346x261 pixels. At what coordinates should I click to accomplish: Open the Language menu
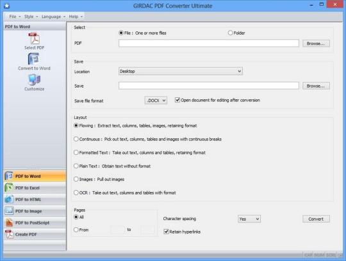coord(53,17)
